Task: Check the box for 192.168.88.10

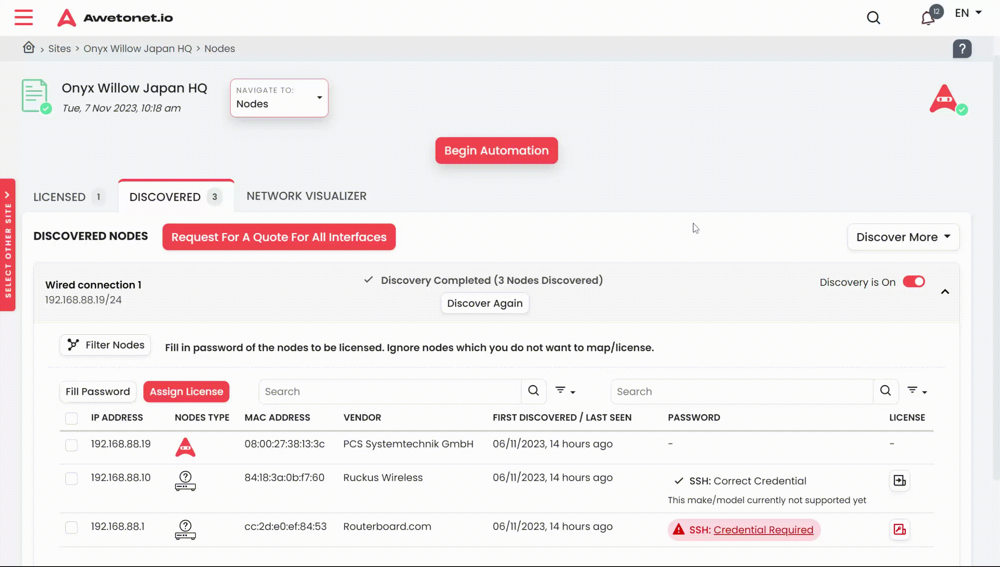Action: tap(71, 478)
